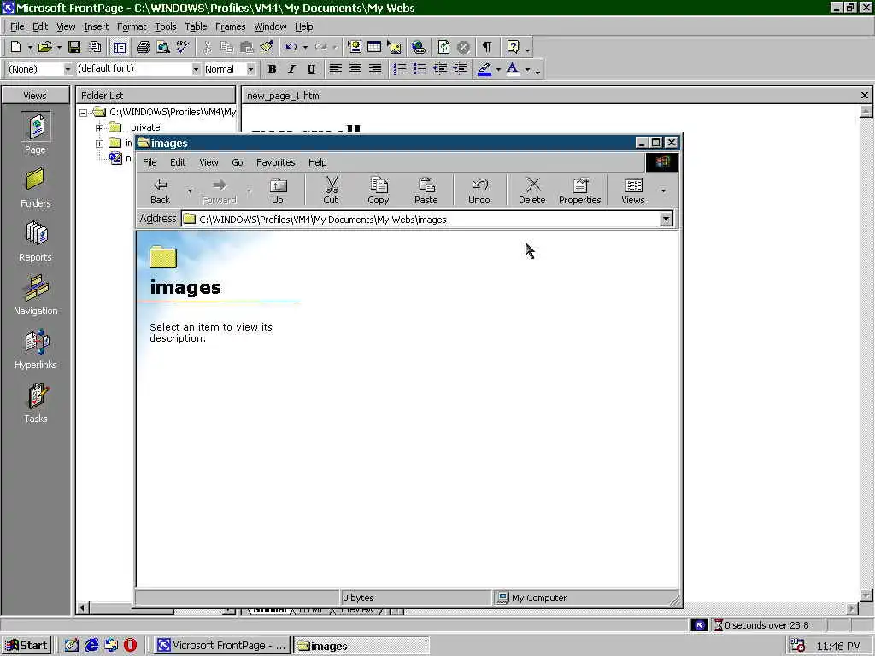Screen dimensions: 875x656
Task: Click the Insert Table icon
Action: [x=374, y=48]
